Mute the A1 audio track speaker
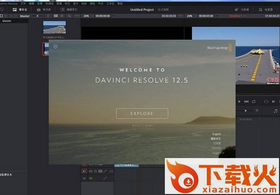 pos(91,171)
